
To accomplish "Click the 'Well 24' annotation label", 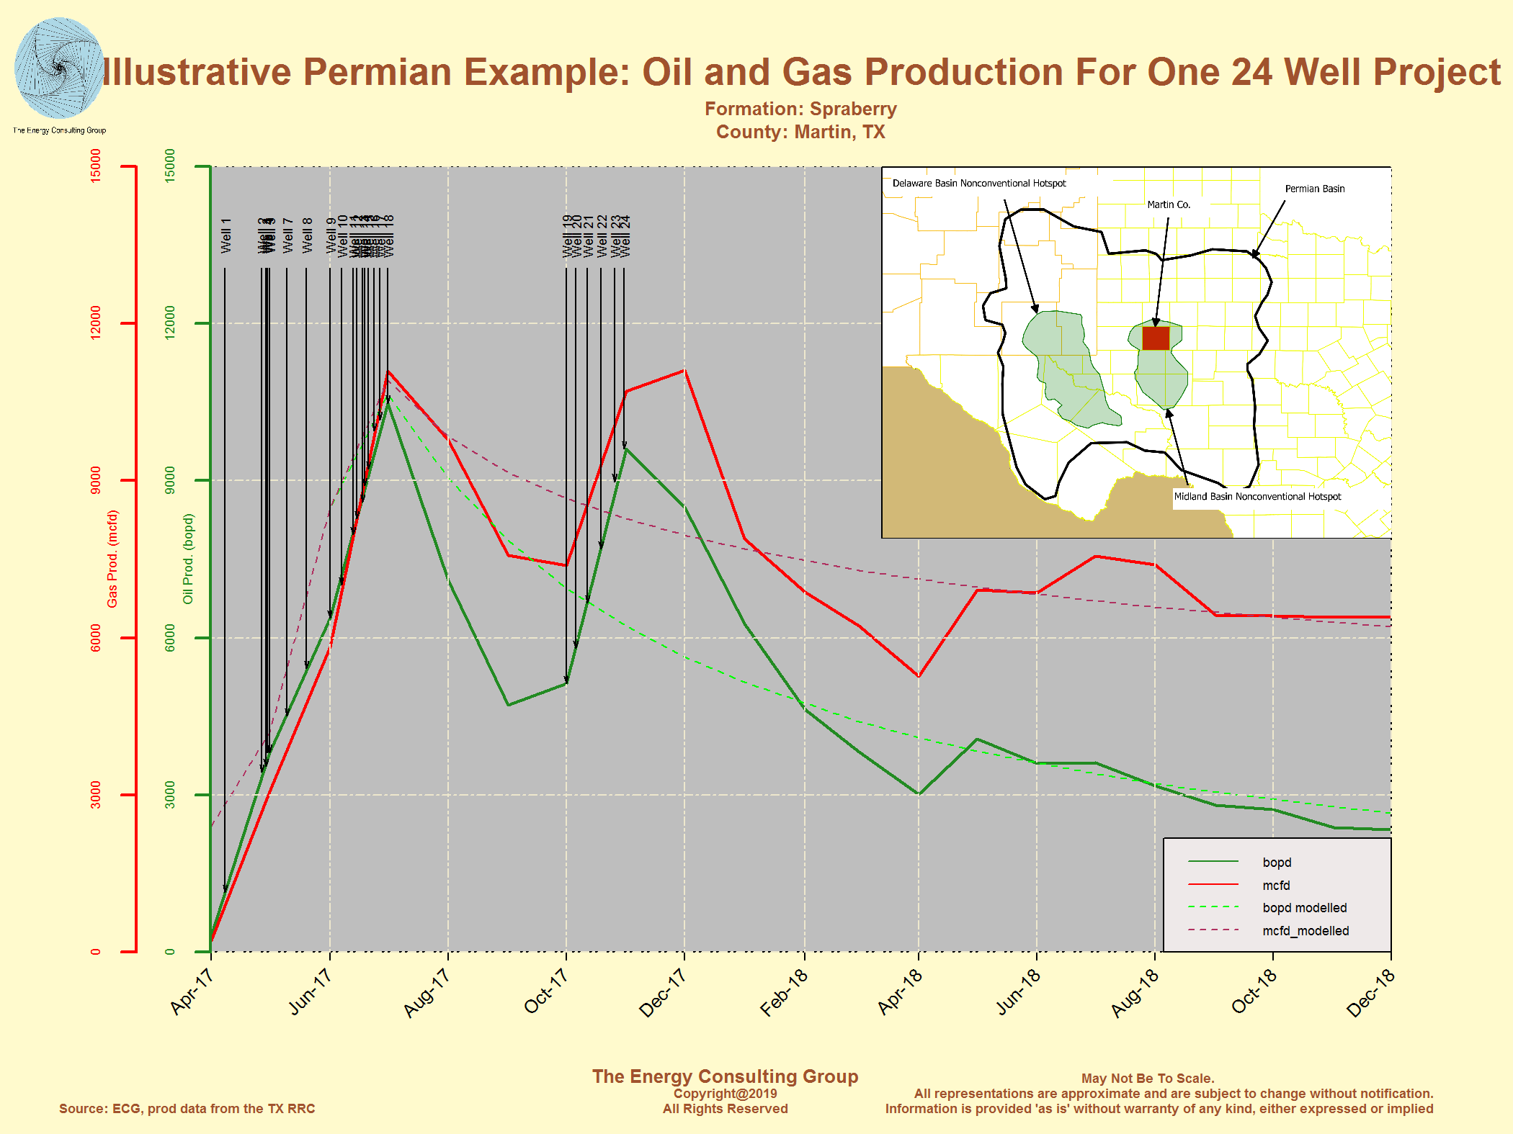I will (625, 235).
